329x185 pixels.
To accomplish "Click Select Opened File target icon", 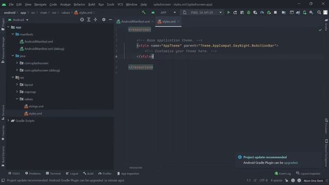I will point(82,20).
